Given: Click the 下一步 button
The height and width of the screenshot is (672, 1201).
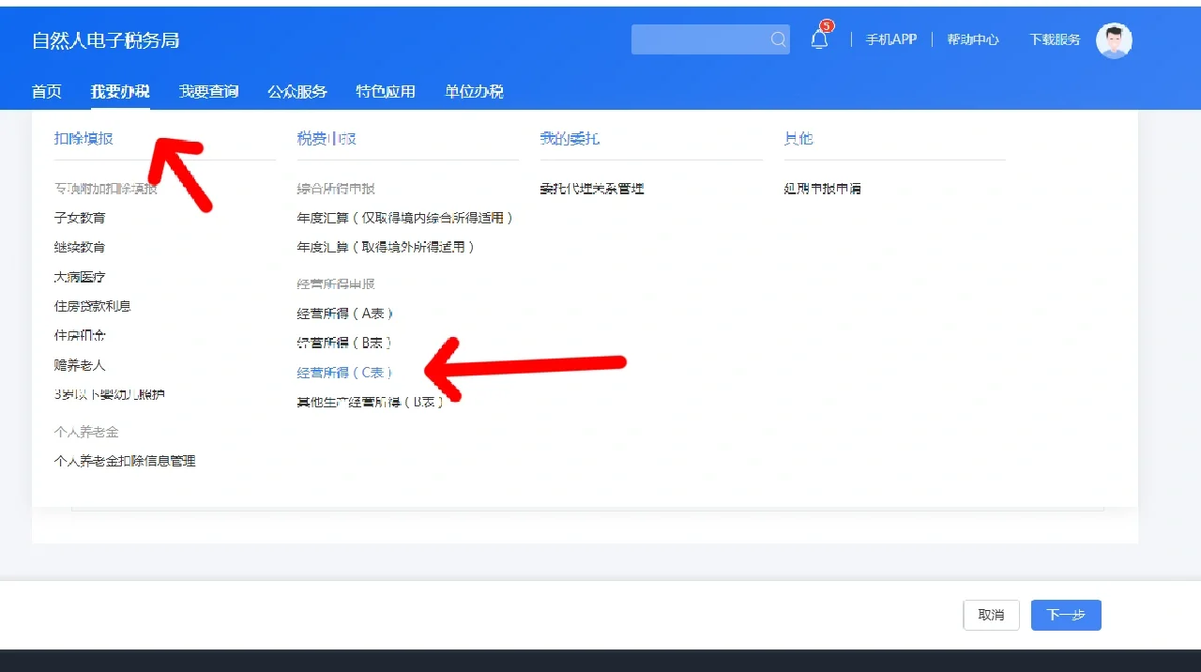Looking at the screenshot, I should tap(1066, 615).
